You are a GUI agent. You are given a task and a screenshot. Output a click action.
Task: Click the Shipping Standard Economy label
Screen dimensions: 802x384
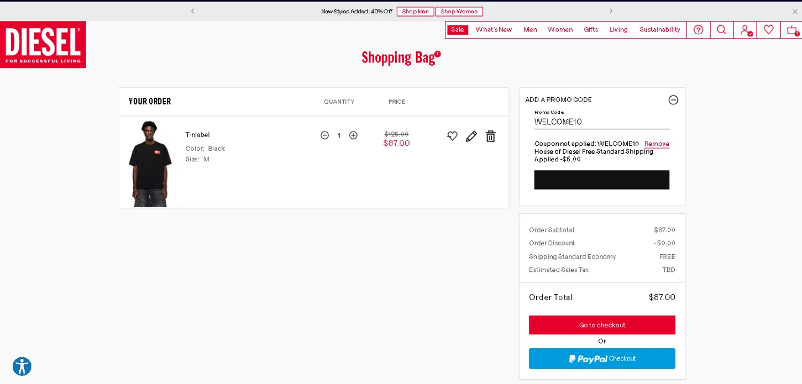tap(572, 257)
